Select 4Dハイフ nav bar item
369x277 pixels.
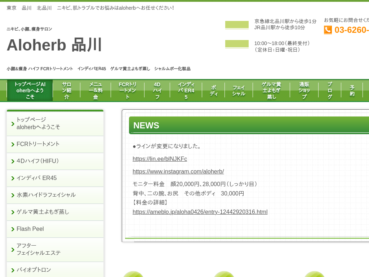pos(157,91)
